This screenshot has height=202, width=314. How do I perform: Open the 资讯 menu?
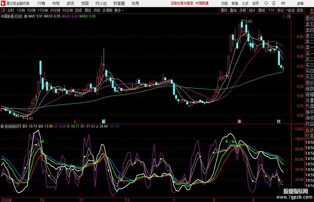(x=70, y=3)
